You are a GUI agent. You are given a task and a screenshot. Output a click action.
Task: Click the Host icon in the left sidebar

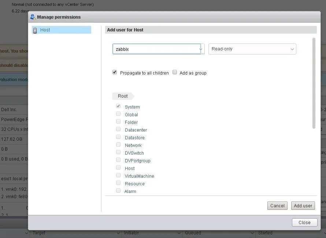(36, 30)
